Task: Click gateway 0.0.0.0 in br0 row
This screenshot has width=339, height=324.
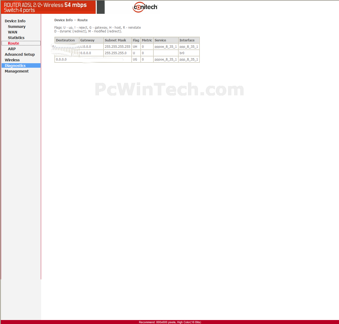Action: click(x=91, y=53)
